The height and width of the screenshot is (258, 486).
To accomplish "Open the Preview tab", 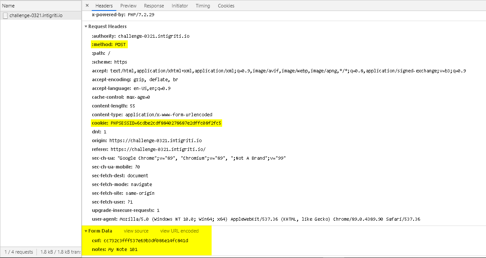I will pos(128,6).
